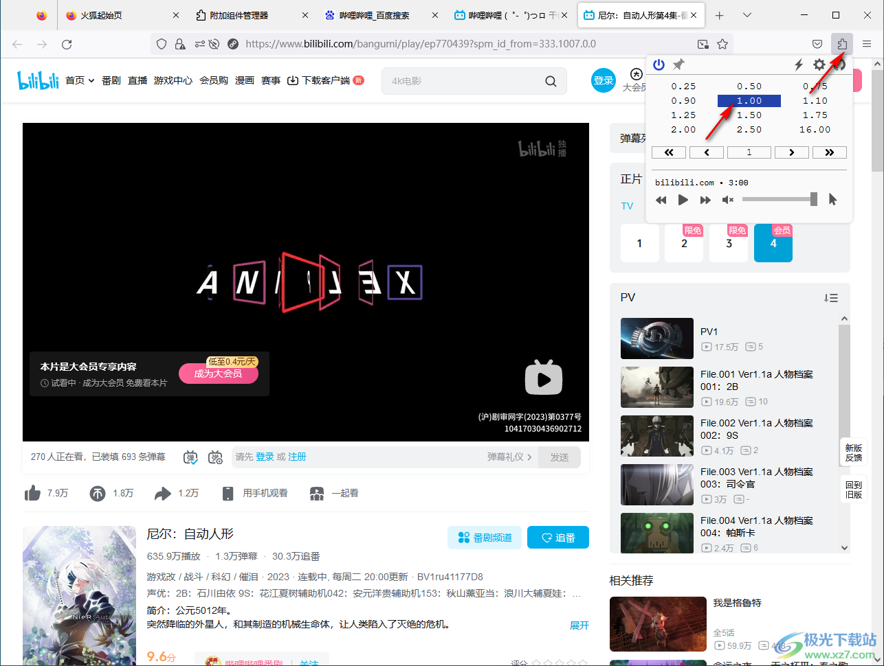Select 1.00 playback speed
This screenshot has height=666, width=884.
coord(749,101)
